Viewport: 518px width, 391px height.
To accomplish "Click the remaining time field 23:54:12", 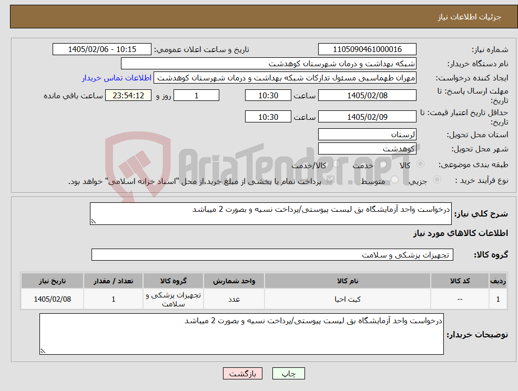I will coord(128,96).
